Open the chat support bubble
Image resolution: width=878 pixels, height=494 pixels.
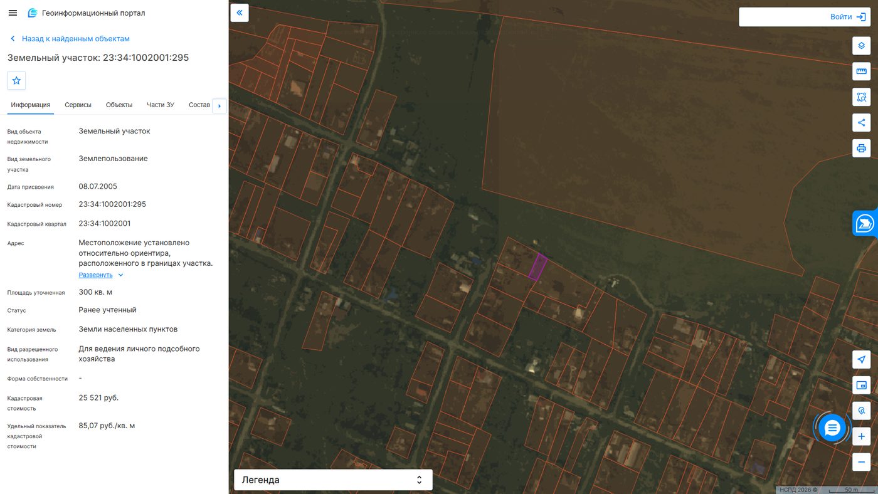[832, 428]
